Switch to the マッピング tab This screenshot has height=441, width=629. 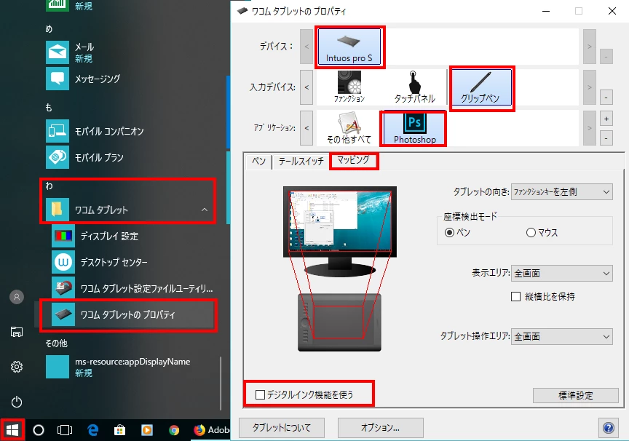(353, 160)
